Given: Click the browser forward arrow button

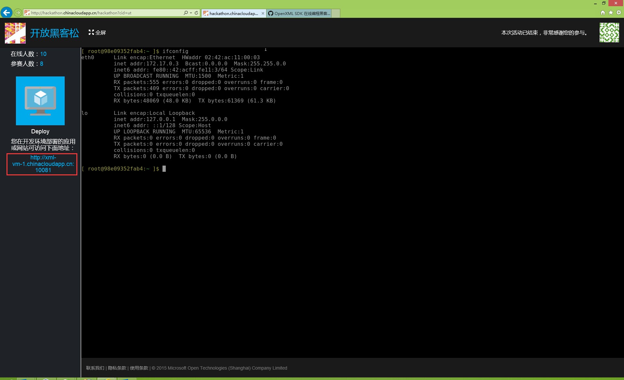Looking at the screenshot, I should point(18,13).
